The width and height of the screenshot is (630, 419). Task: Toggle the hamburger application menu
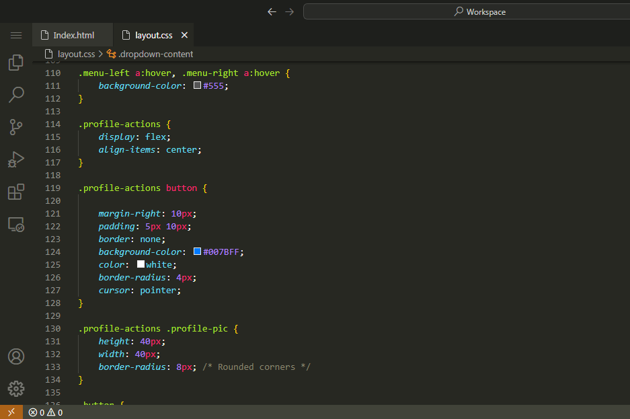click(16, 35)
